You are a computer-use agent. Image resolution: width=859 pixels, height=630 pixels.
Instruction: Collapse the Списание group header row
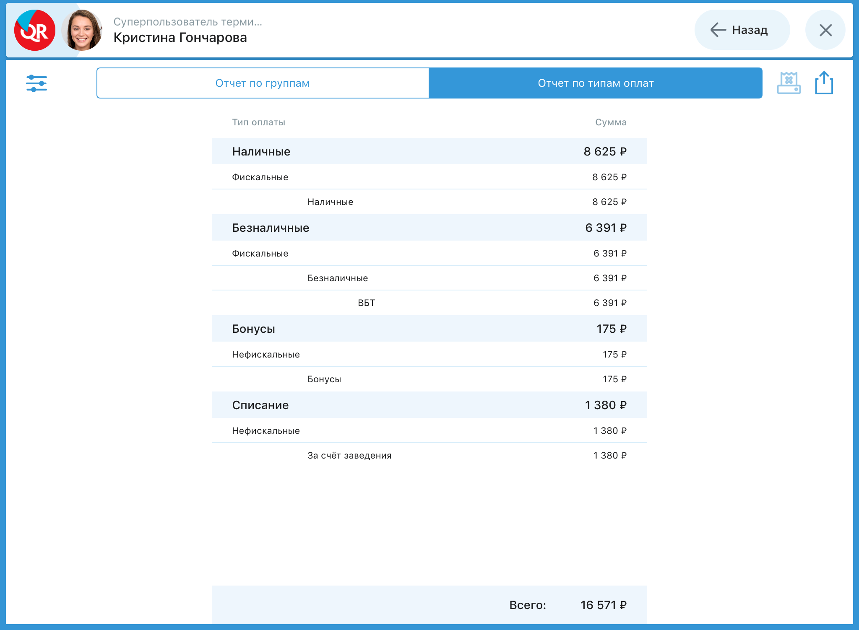point(429,405)
